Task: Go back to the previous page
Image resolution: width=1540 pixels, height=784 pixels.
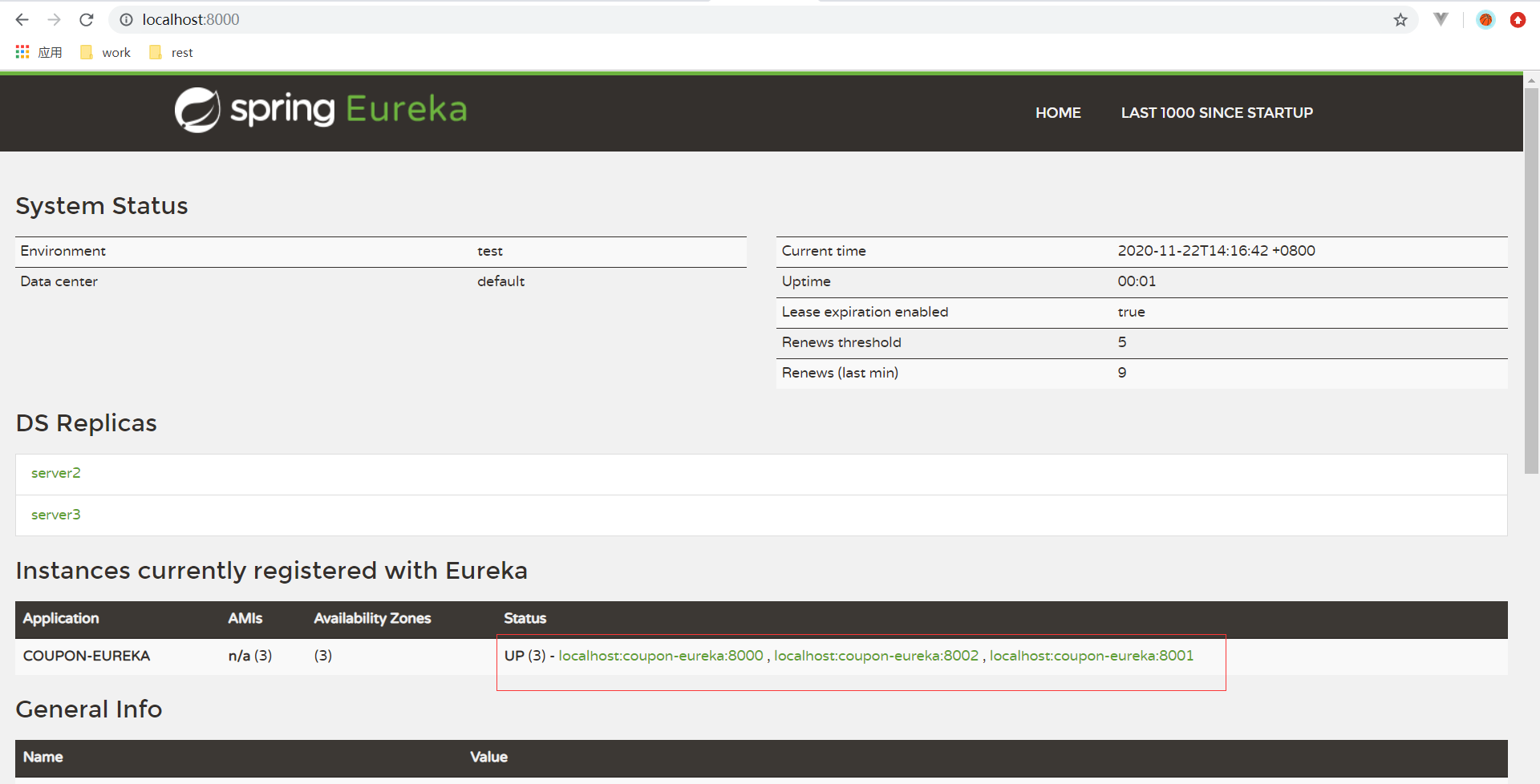Action: pos(22,19)
